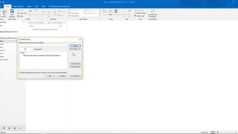Open the View ribbon tab

pyautogui.click(x=36, y=6)
